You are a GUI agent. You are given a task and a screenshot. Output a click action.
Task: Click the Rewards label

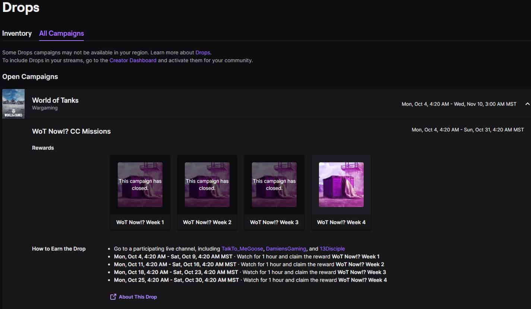43,148
